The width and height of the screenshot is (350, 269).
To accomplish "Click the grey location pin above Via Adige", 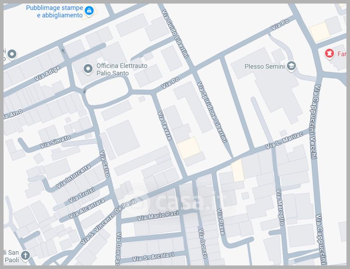I will [11, 54].
